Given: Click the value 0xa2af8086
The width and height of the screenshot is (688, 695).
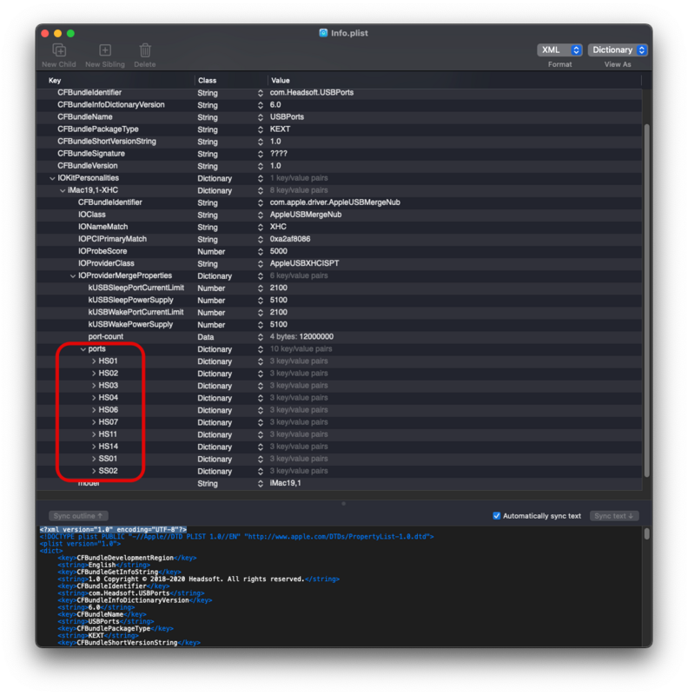Looking at the screenshot, I should tap(290, 239).
